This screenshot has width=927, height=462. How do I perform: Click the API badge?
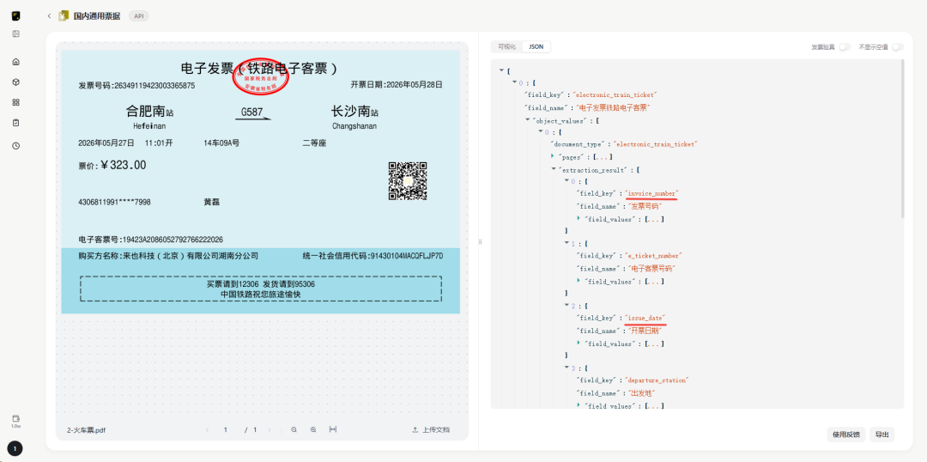[138, 16]
